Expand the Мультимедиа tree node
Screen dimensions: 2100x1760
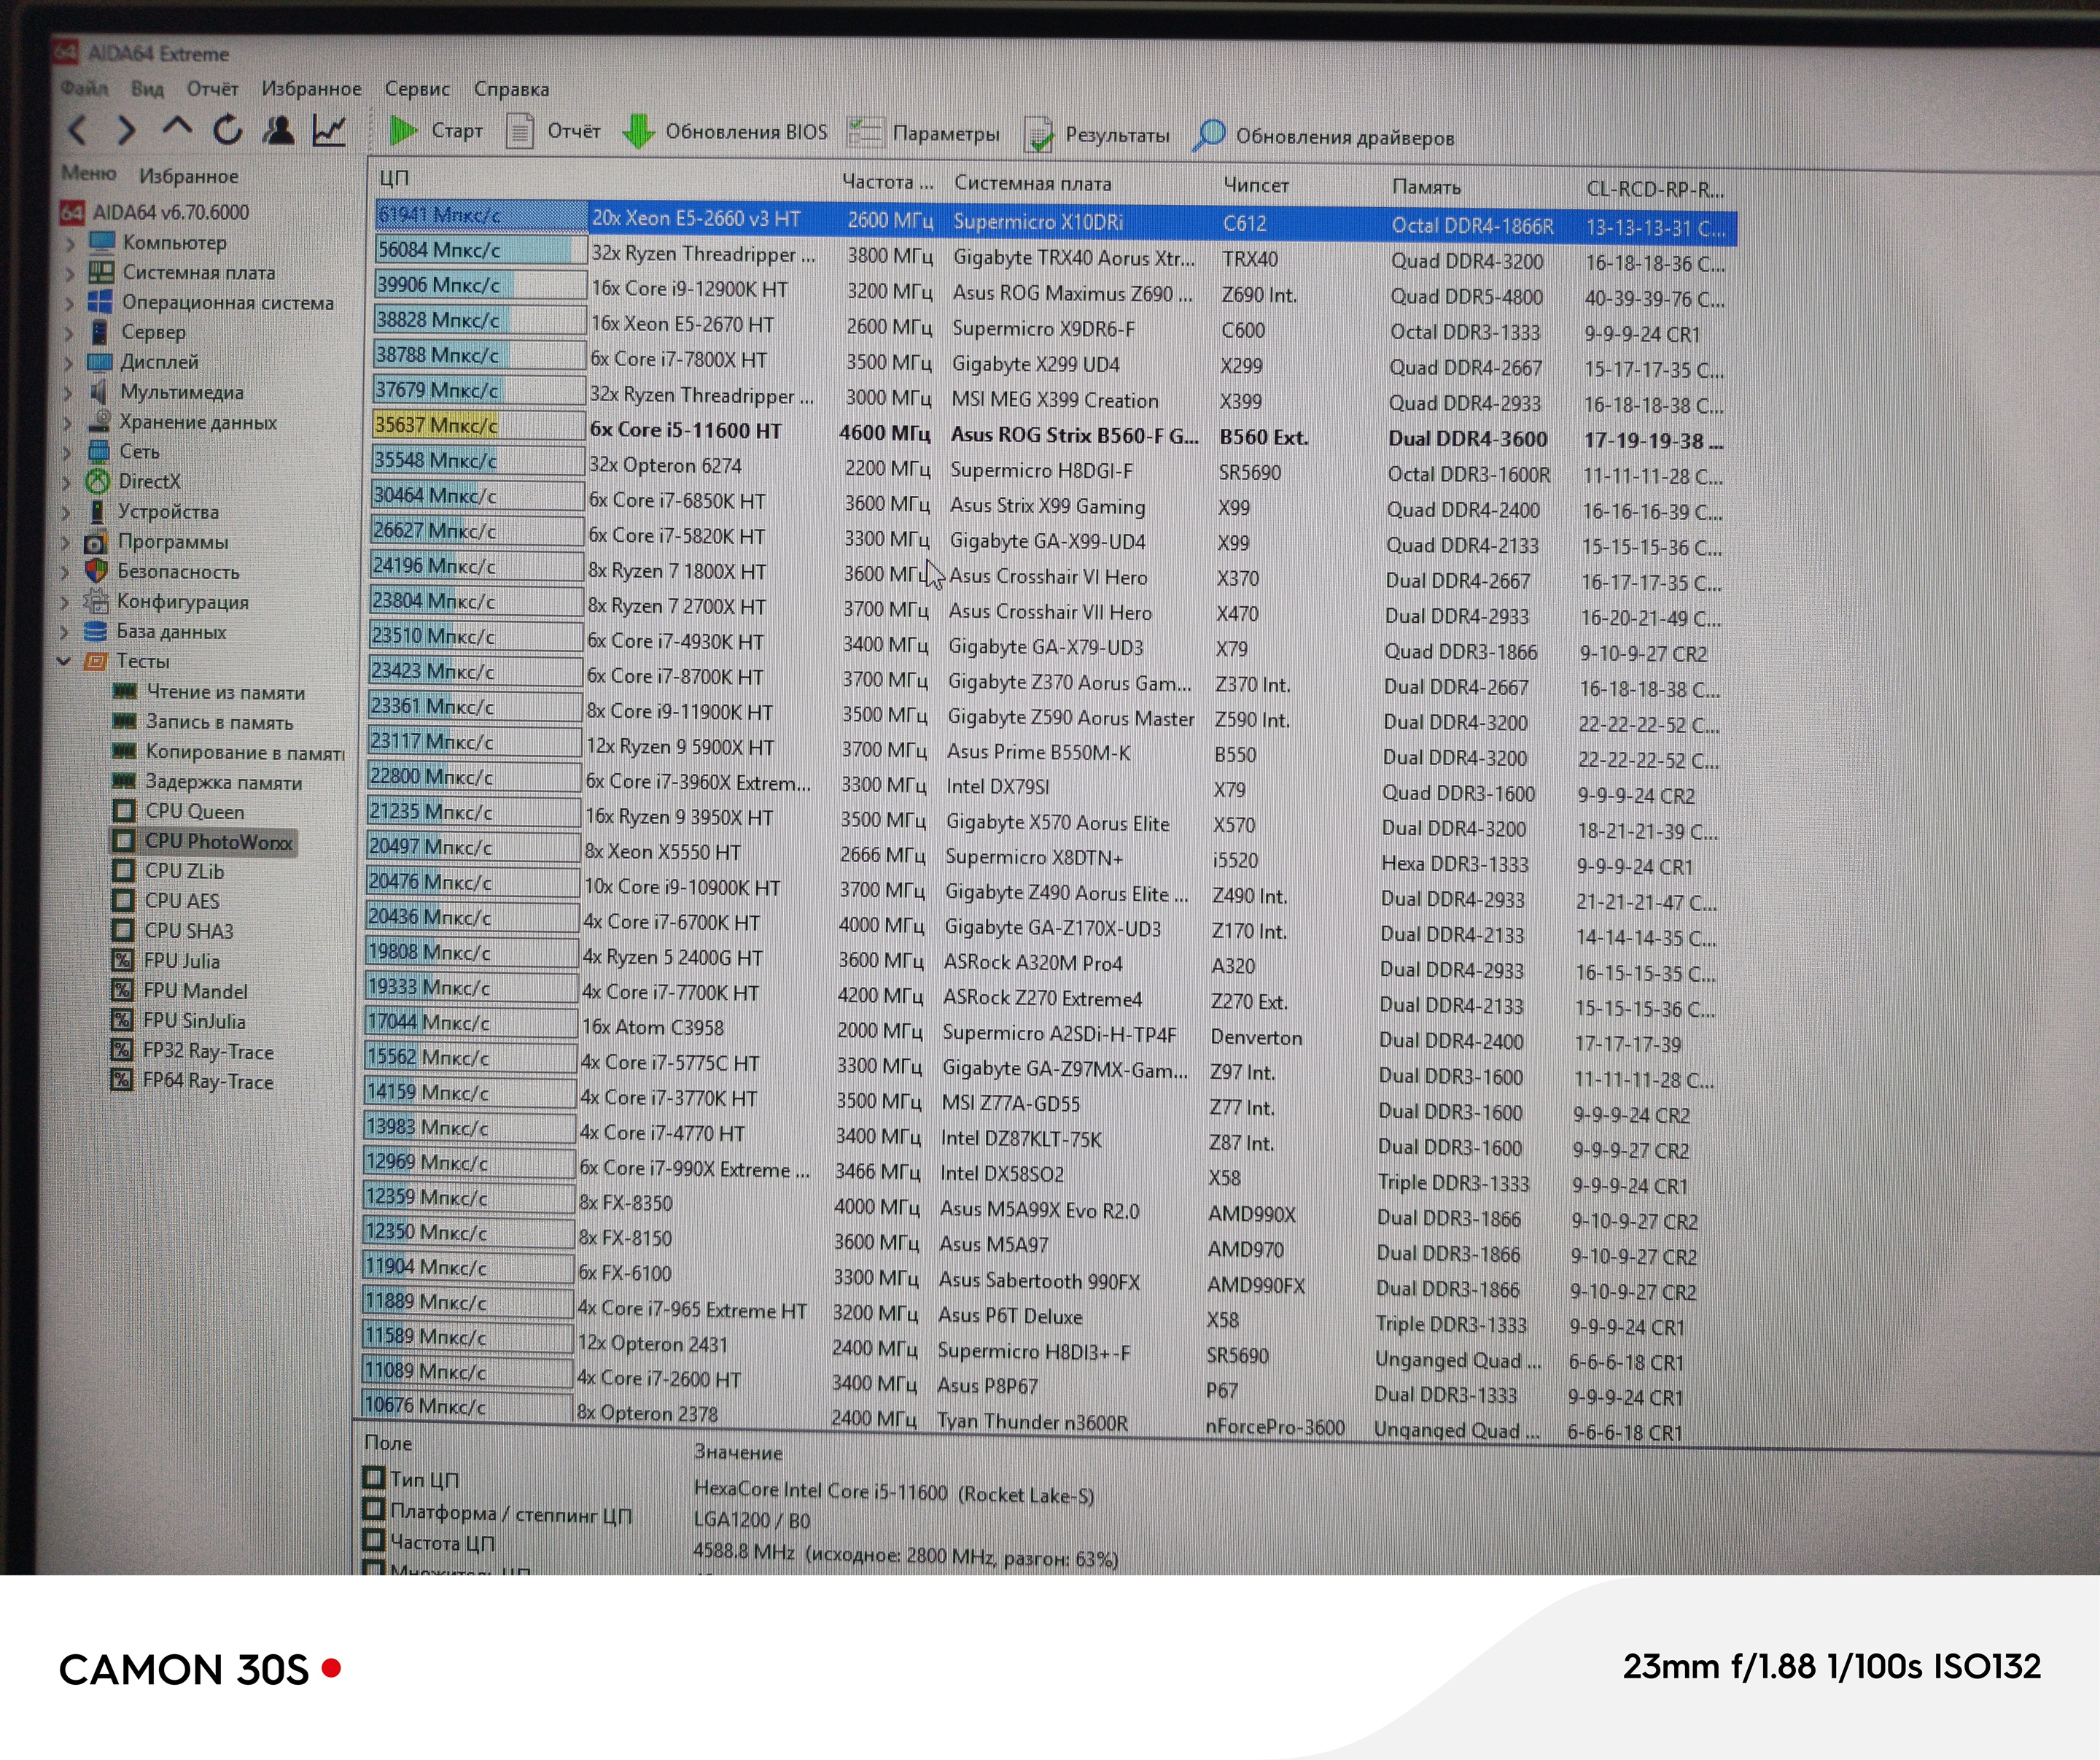(68, 392)
